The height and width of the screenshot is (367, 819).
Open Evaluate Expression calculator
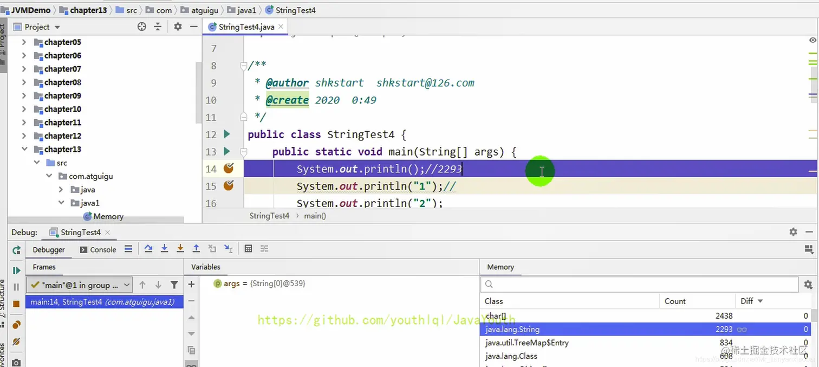(x=248, y=249)
